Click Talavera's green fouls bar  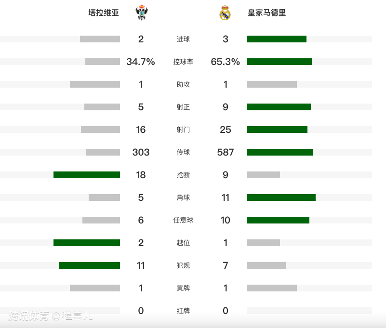click(89, 265)
